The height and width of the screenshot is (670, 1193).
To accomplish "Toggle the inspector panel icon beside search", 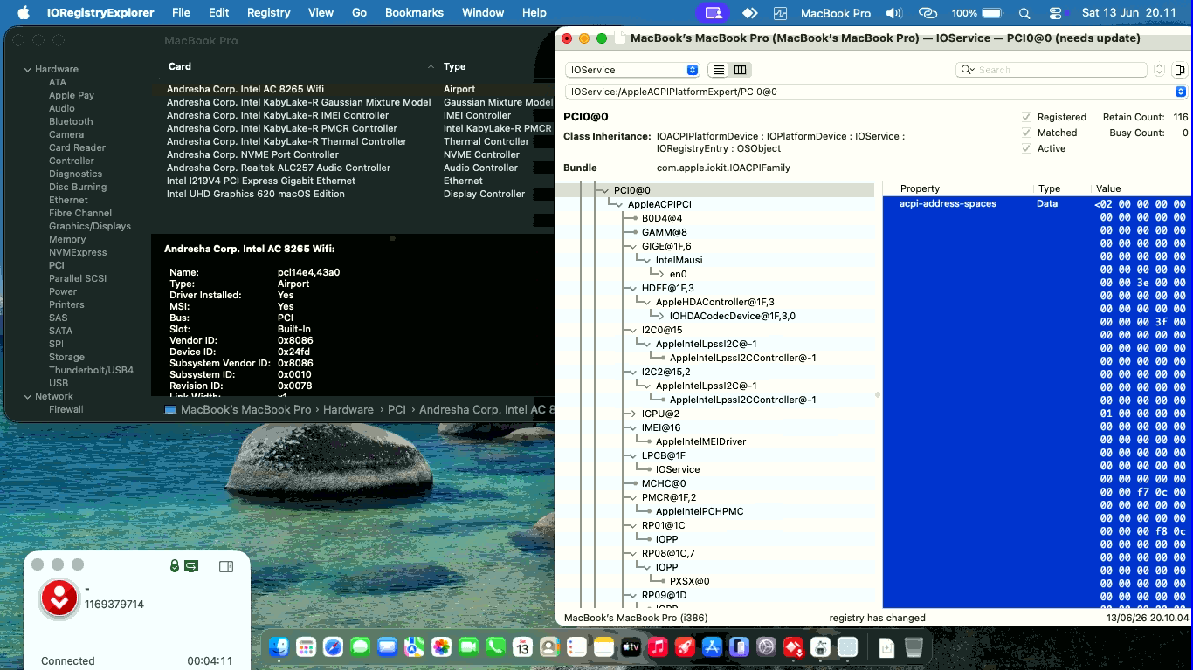I will 1179,70.
